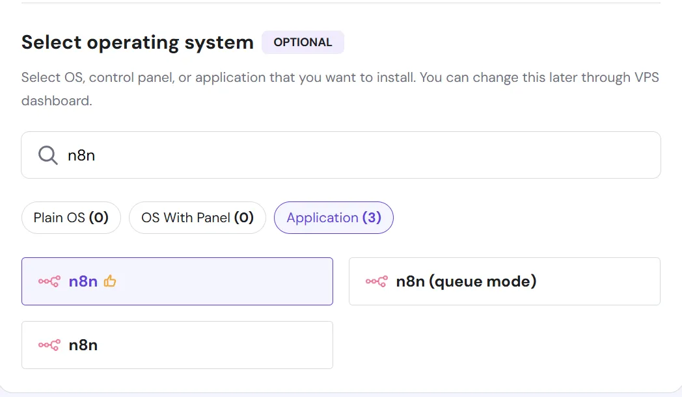Click the (0) count on OS With Panel
Viewport: 682px width, 397px height.
click(244, 218)
